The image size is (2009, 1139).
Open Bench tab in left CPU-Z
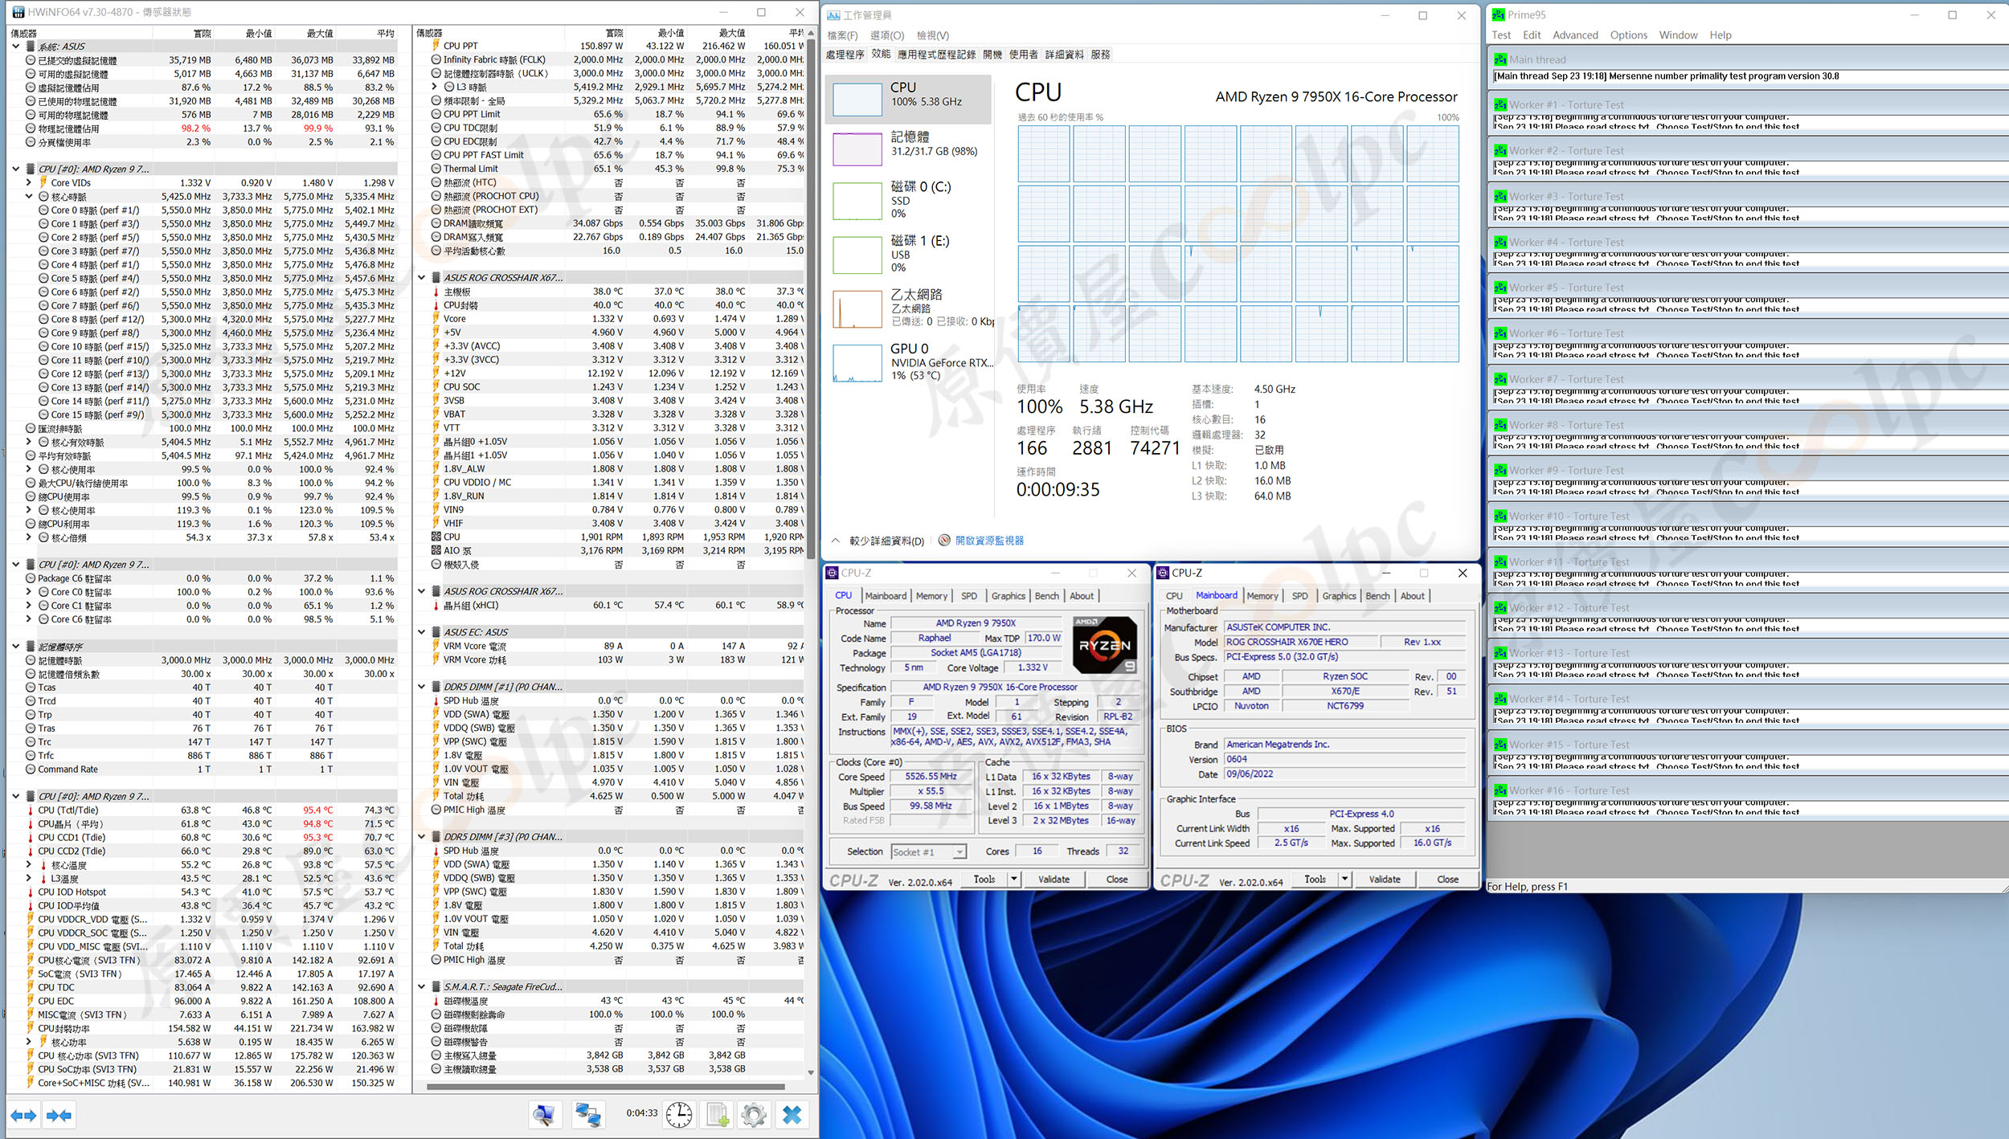(1046, 596)
